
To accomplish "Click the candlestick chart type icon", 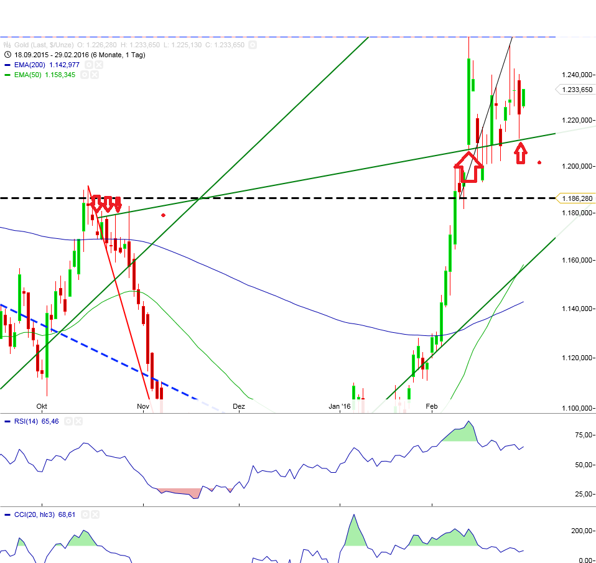I will (7, 45).
